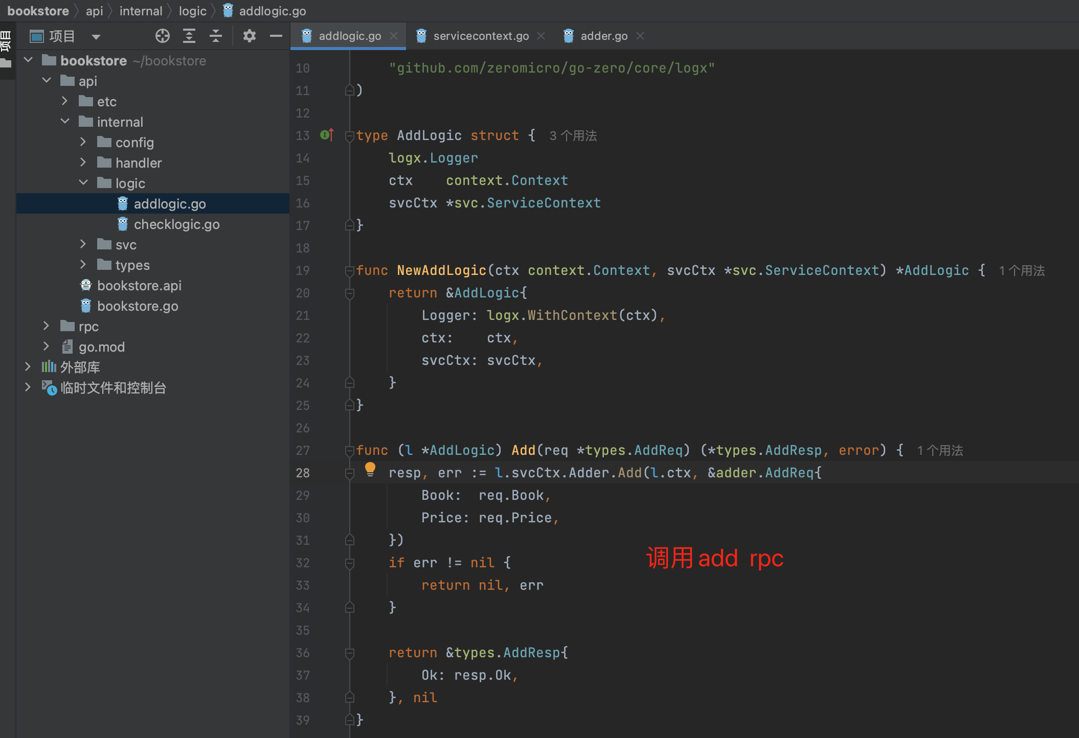The width and height of the screenshot is (1079, 738).
Task: Click the ServiceContext type on line 16
Action: [x=544, y=203]
